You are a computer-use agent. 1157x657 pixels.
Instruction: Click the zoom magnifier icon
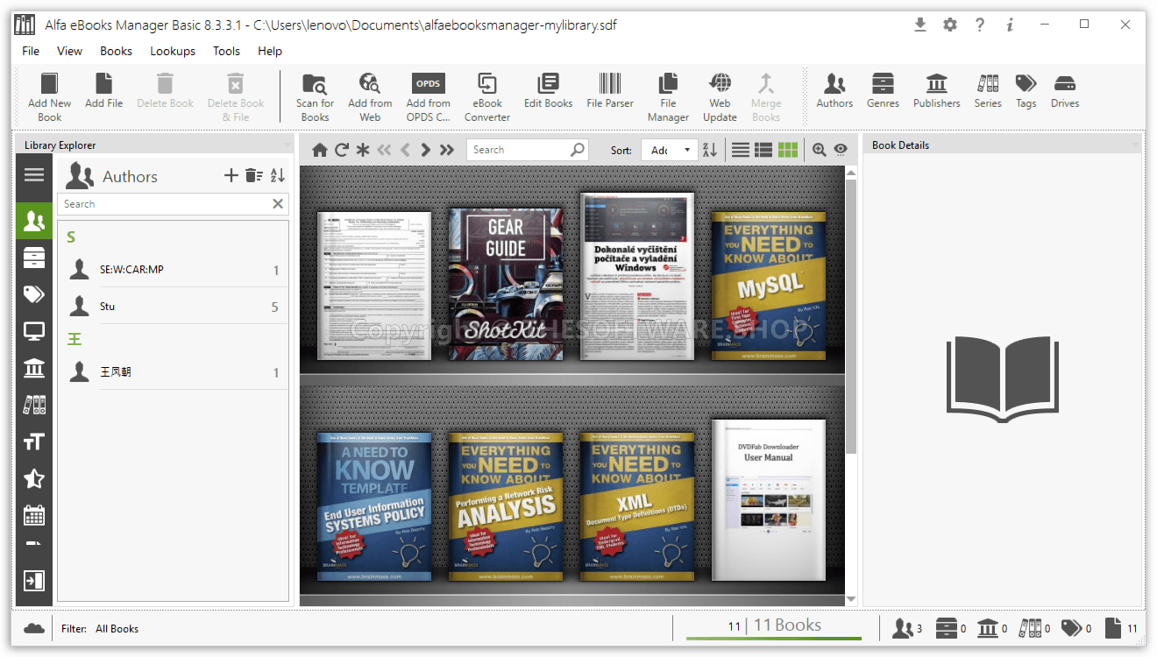pos(820,150)
